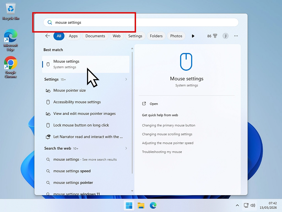The height and width of the screenshot is (212, 282).
Task: Expand the Settings 15+ results chevron
Action: [x=126, y=79]
